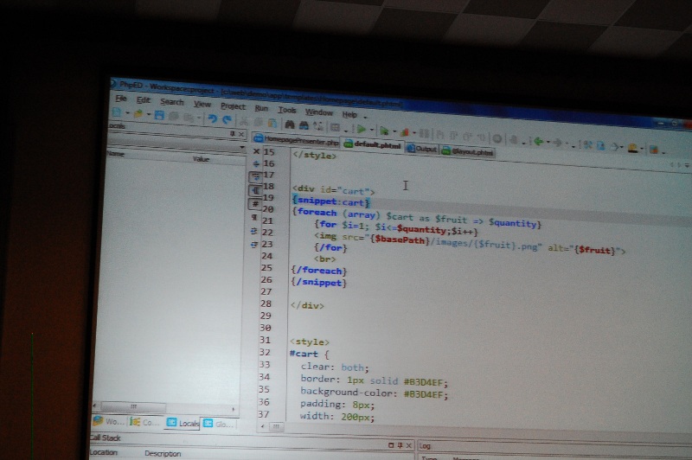Image resolution: width=692 pixels, height=460 pixels.
Task: Open the File menu
Action: click(x=121, y=99)
